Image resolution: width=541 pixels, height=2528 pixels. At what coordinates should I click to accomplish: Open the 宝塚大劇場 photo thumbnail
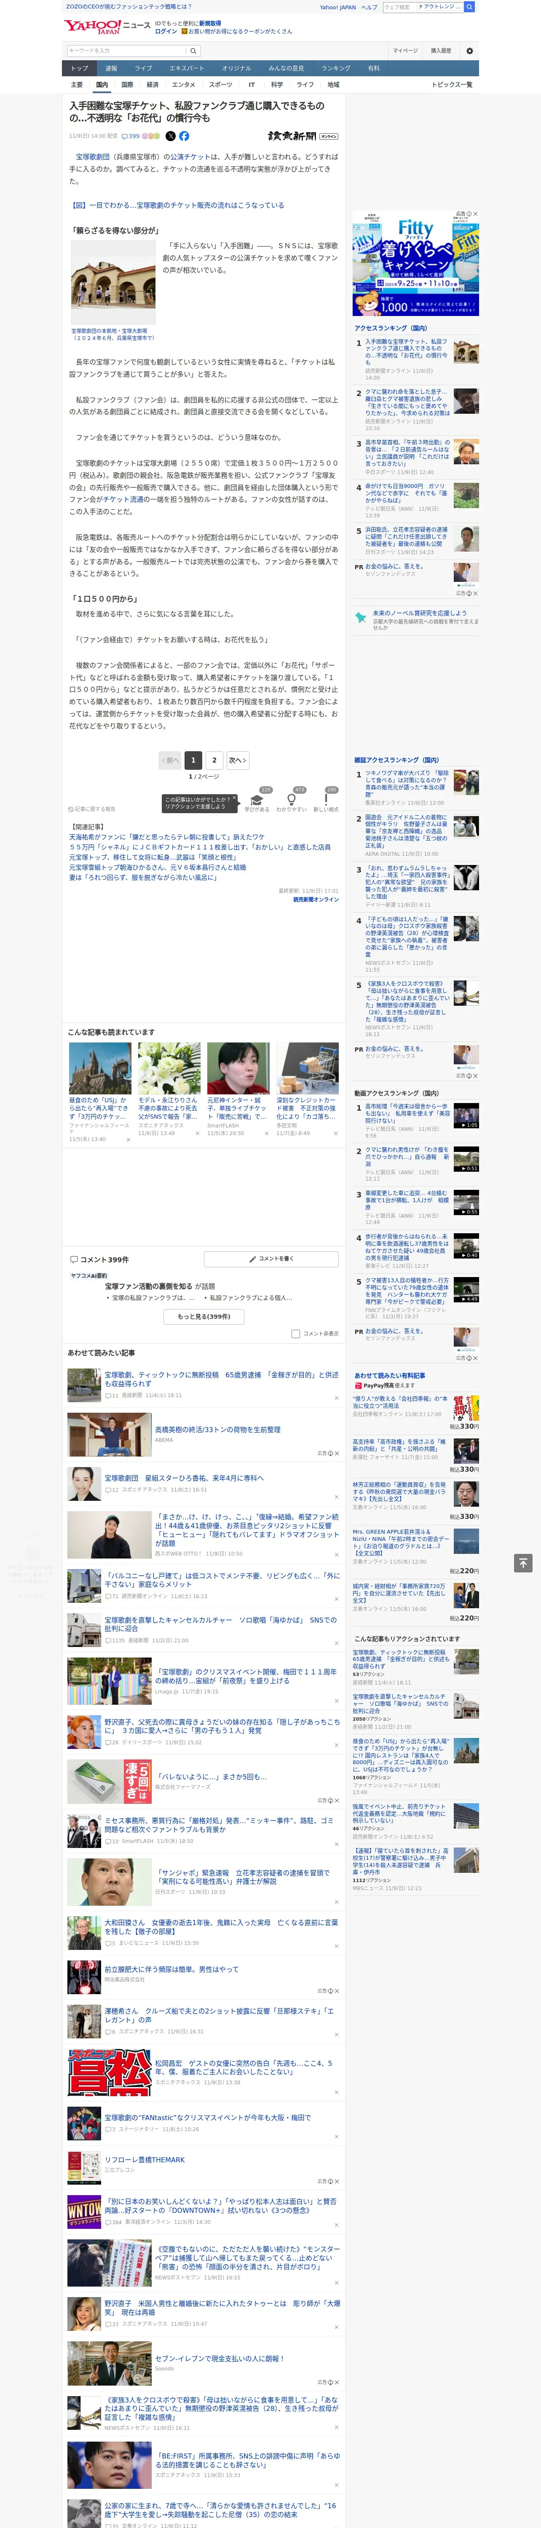[x=113, y=284]
